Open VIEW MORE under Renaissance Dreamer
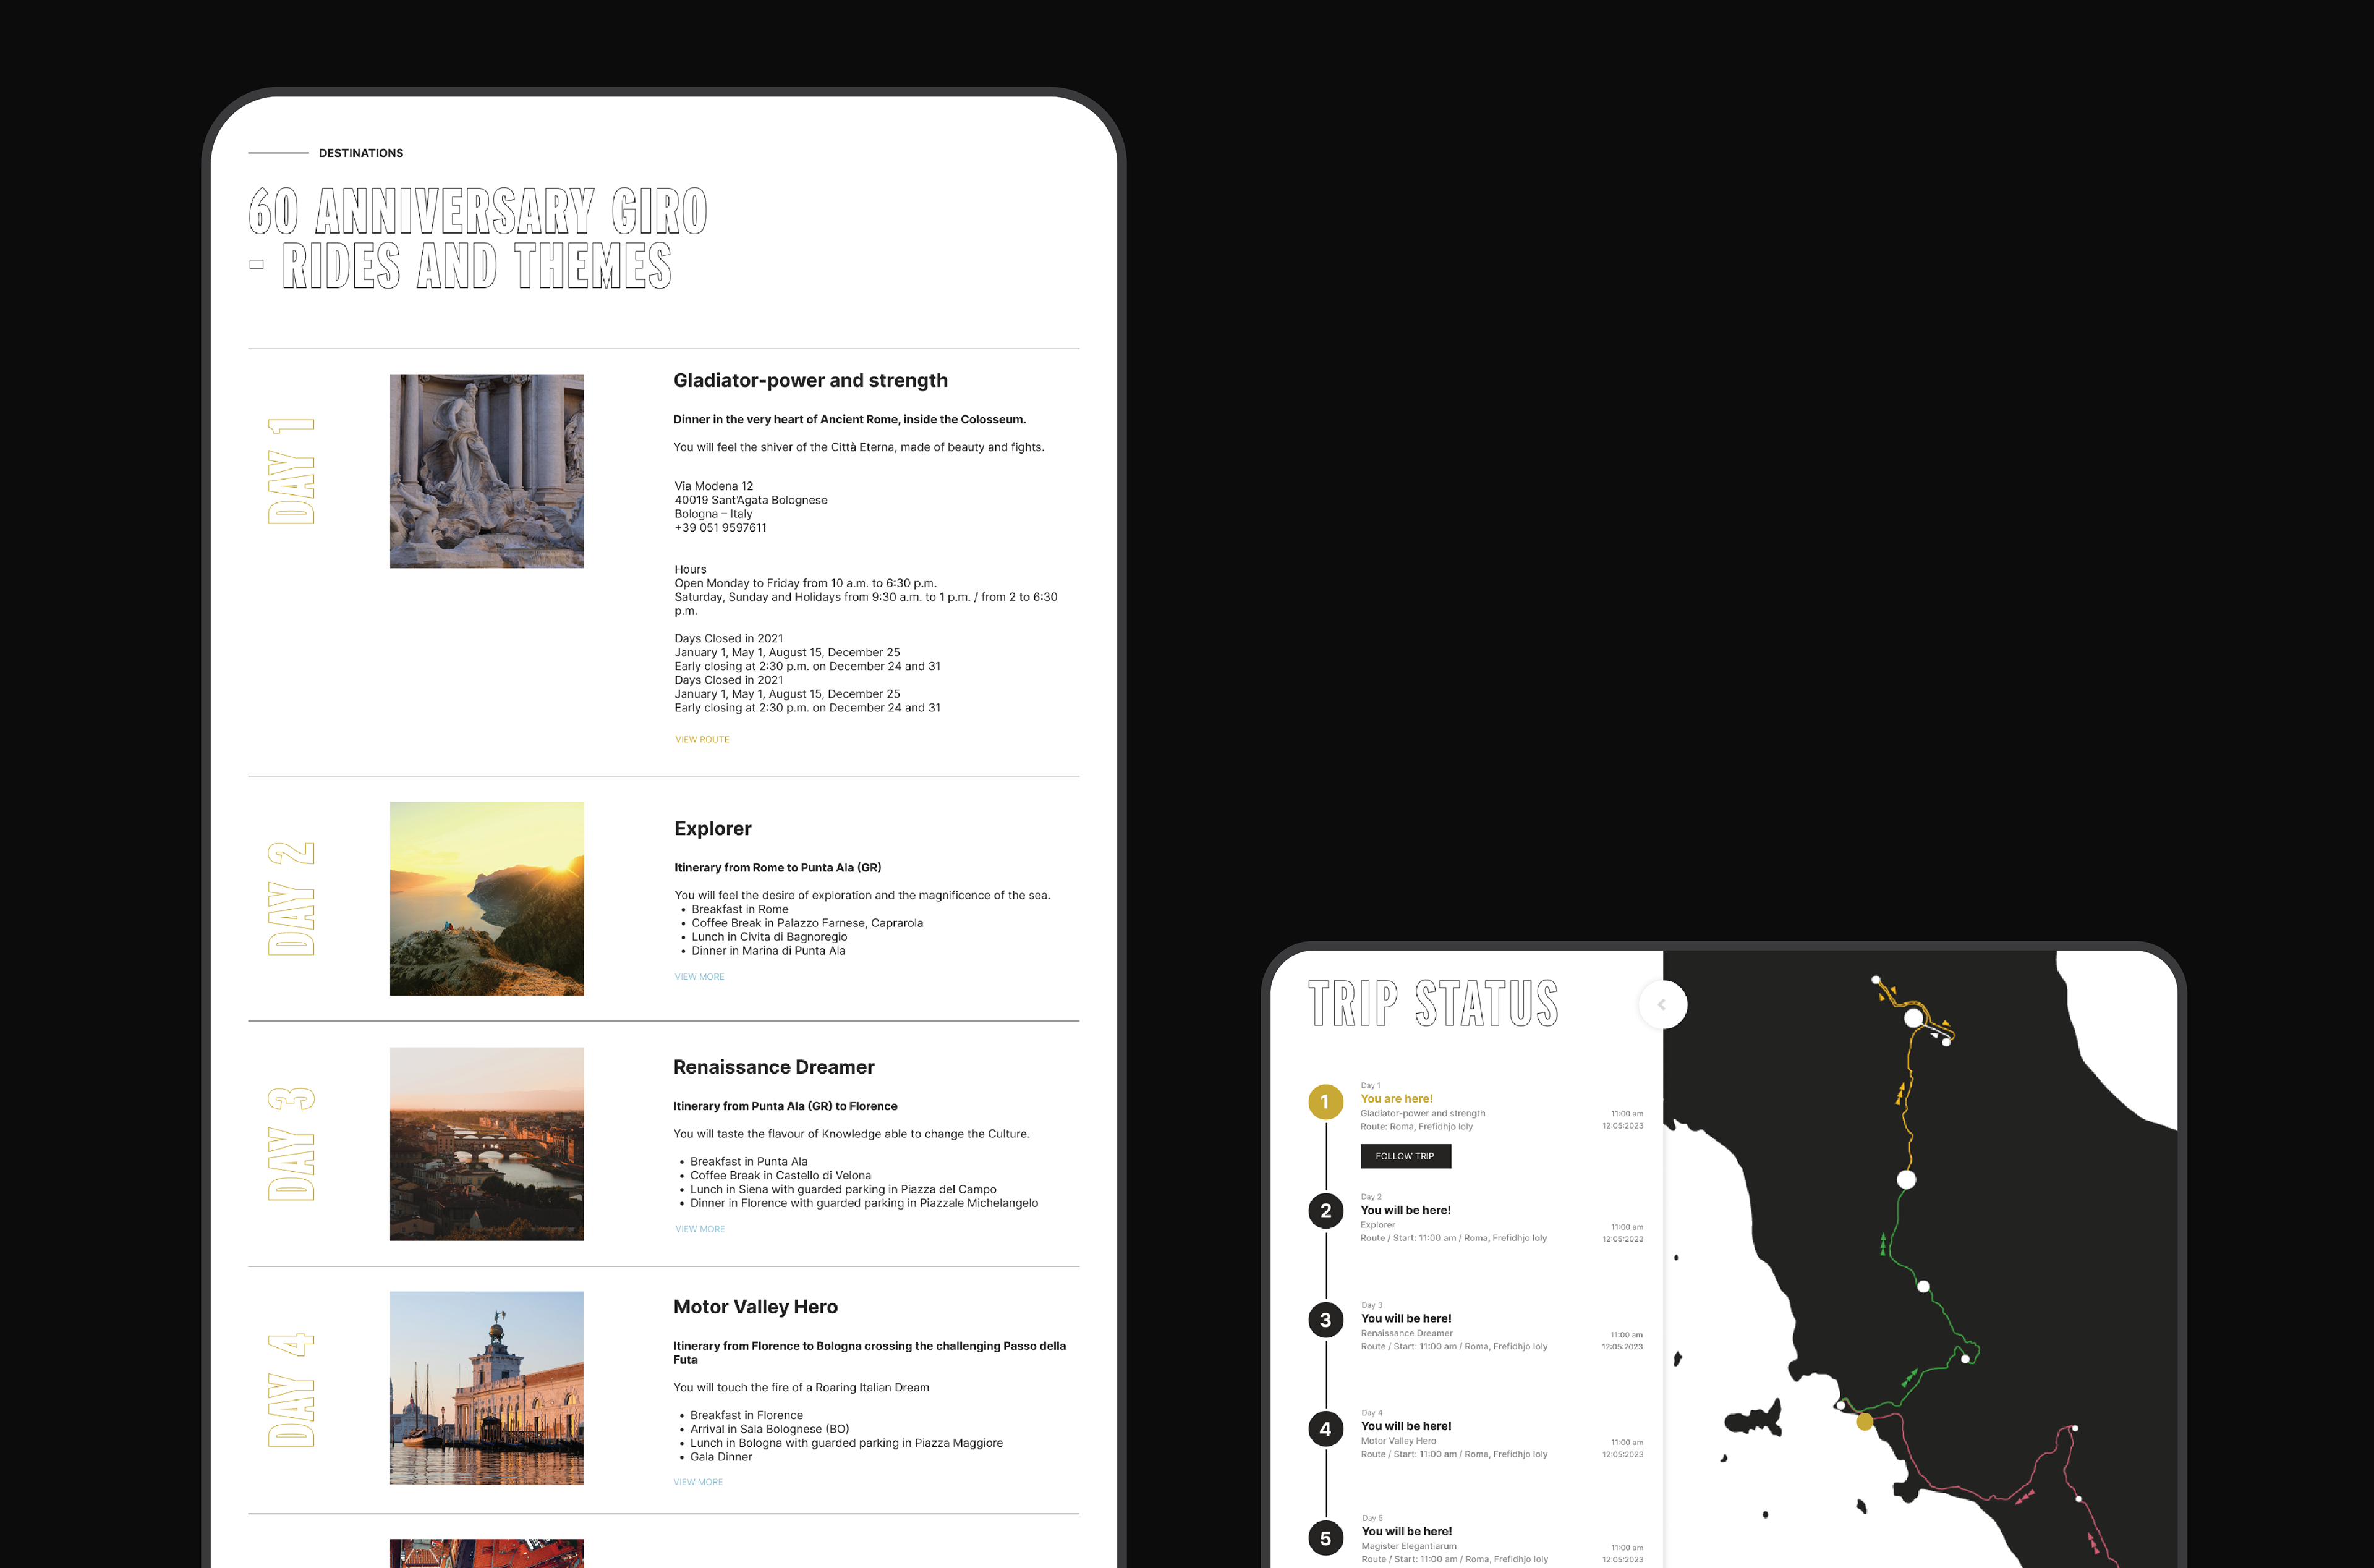Viewport: 2374px width, 1568px height. point(699,1229)
